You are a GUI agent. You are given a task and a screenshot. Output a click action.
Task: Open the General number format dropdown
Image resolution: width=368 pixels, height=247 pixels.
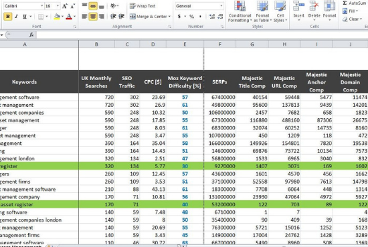[x=221, y=6]
